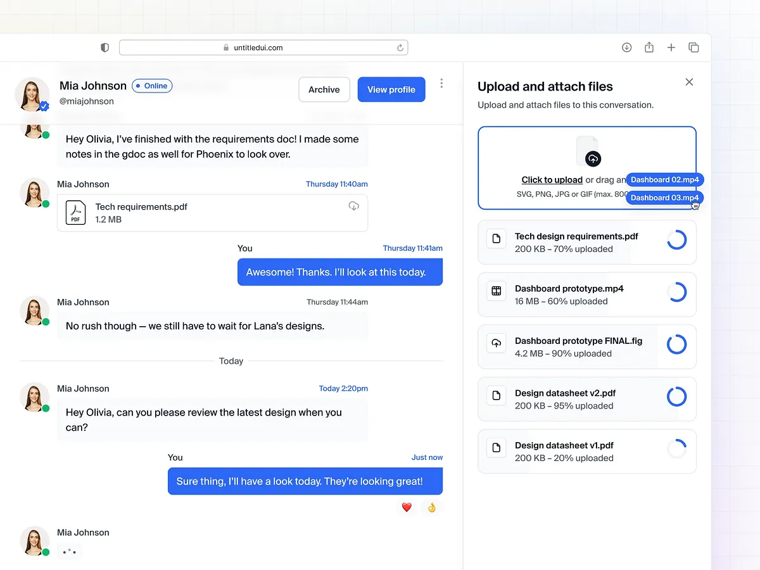Focus the untitledui.com address bar
This screenshot has width=760, height=570.
click(263, 47)
